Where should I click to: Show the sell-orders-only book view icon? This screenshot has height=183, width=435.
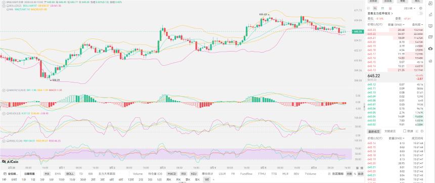pyautogui.click(x=390, y=8)
